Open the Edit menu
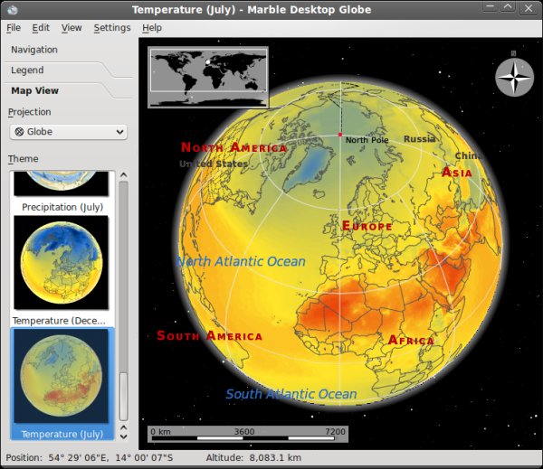This screenshot has height=469, width=543. (41, 28)
